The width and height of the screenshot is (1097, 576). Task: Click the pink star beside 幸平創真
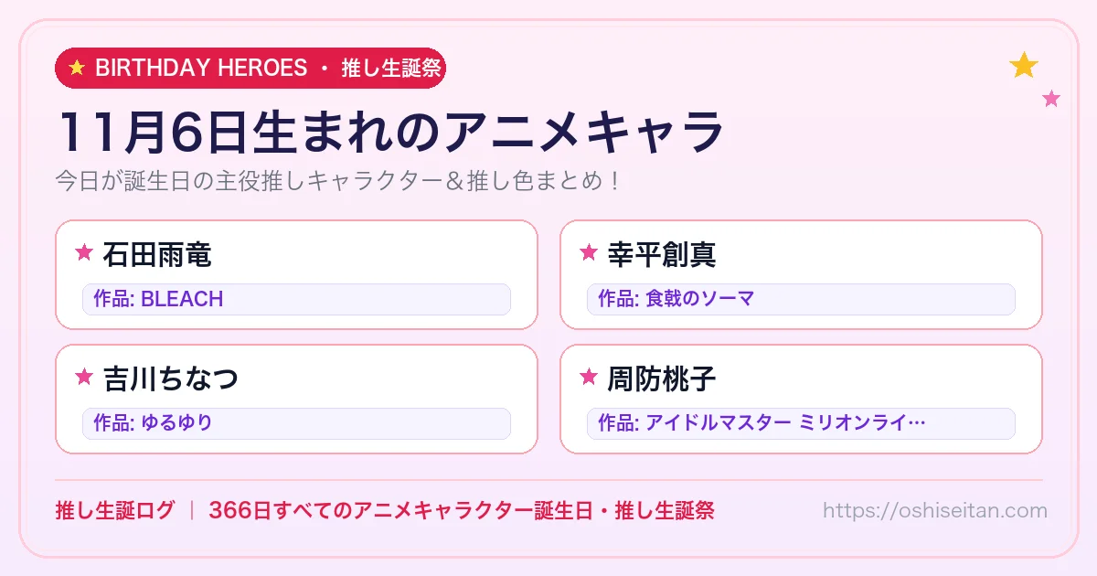point(589,252)
